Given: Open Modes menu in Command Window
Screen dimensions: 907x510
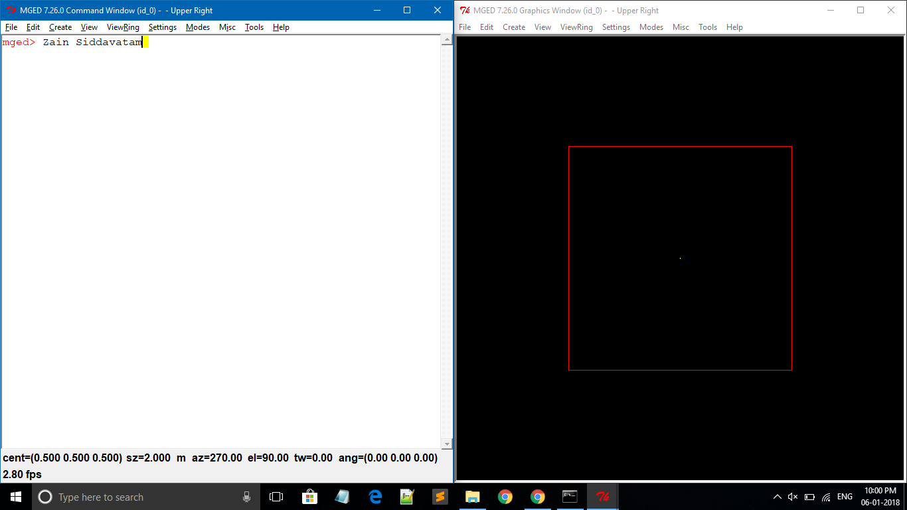Looking at the screenshot, I should 198,27.
